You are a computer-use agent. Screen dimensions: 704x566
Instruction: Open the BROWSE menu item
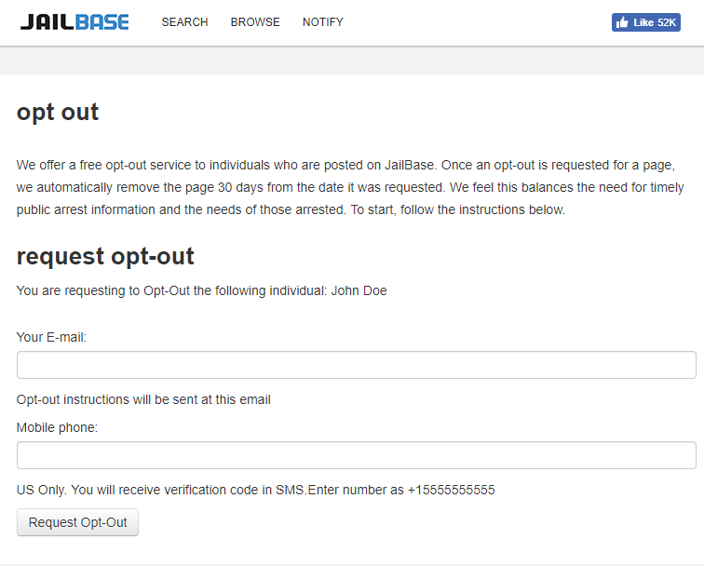tap(255, 22)
